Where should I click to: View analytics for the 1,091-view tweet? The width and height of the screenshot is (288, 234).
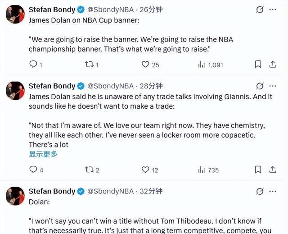[x=202, y=64]
